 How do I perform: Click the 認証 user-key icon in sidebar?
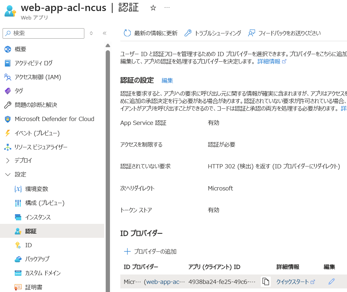pyautogui.click(x=18, y=231)
